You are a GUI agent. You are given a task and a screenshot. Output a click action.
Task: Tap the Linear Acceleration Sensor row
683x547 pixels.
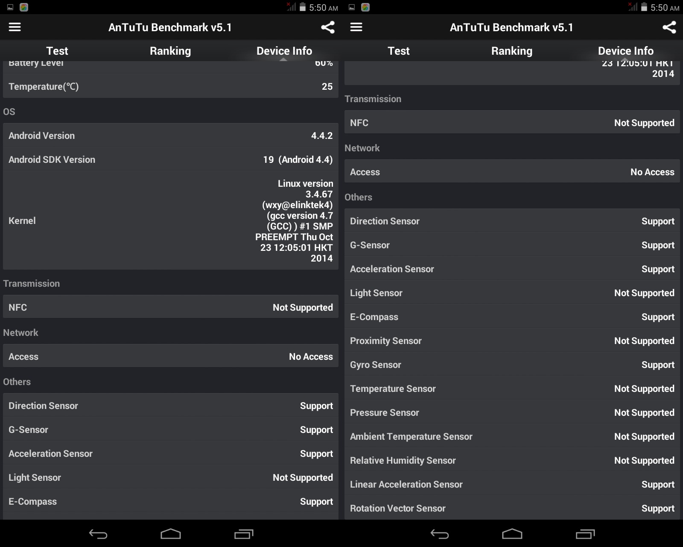512,484
